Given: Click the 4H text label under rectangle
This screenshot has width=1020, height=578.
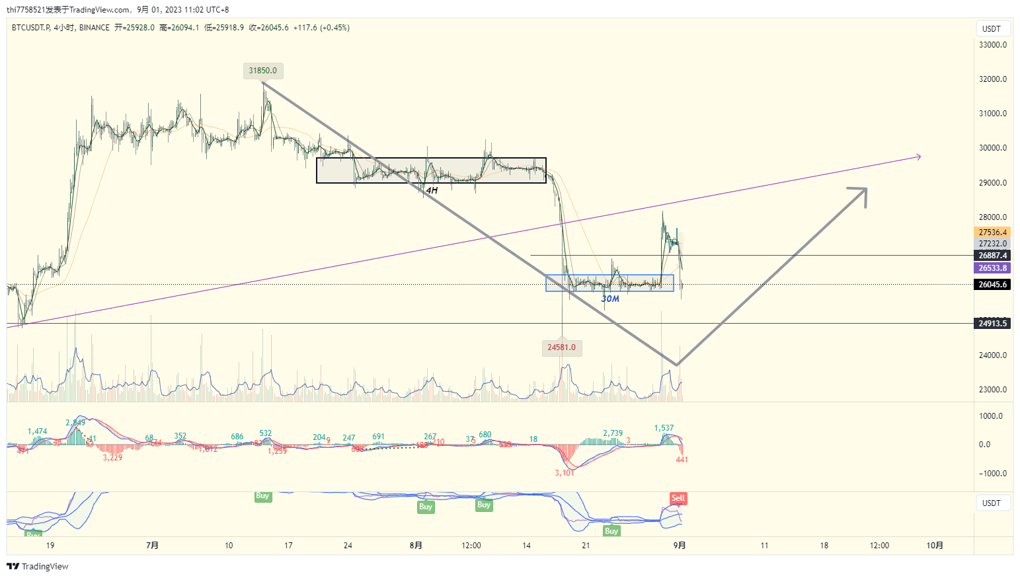Looking at the screenshot, I should 432,190.
